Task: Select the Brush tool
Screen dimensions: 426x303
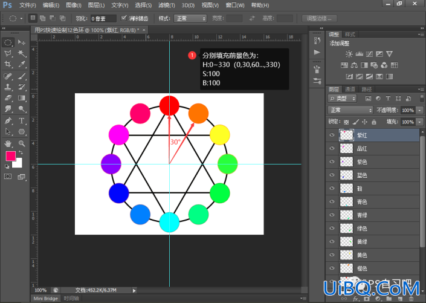Action: (22, 76)
